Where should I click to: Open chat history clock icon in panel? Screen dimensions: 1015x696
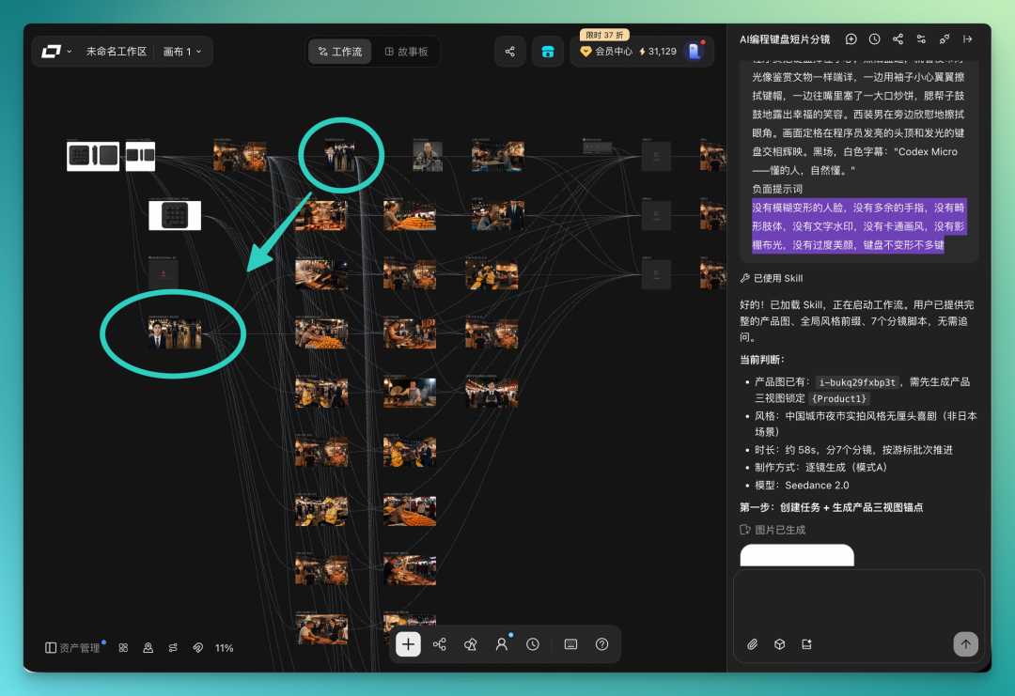click(875, 39)
